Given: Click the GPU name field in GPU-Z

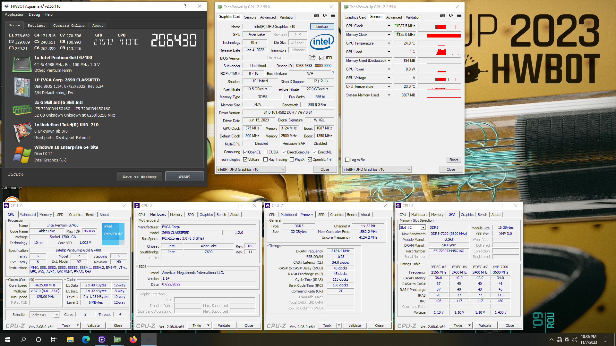Looking at the screenshot, I should click(x=275, y=27).
